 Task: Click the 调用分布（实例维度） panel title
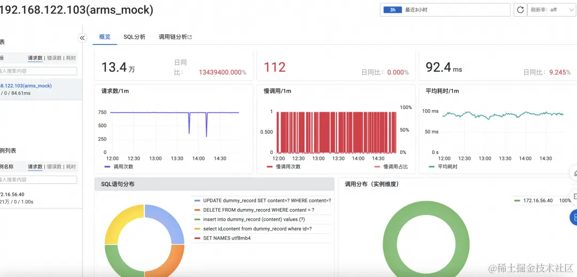372,184
